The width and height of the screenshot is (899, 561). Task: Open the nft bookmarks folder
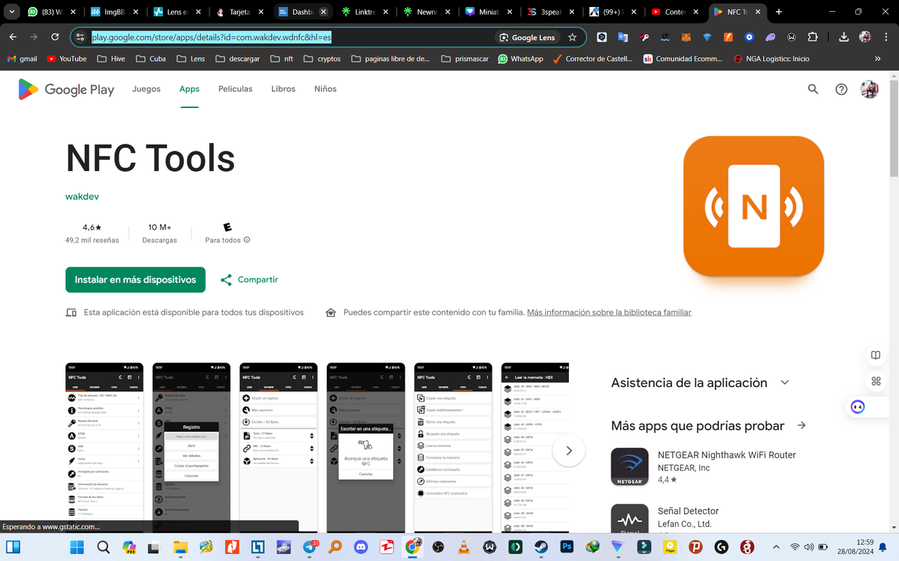click(282, 59)
